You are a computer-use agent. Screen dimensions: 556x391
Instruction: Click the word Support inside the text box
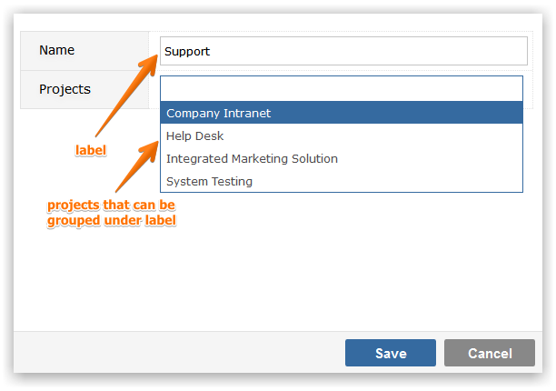coord(187,52)
